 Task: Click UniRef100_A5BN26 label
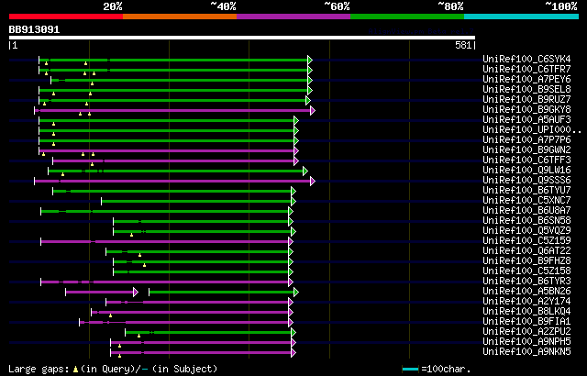(526, 292)
